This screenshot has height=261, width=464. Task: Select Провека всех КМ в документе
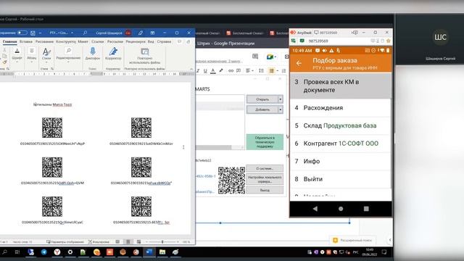(341, 86)
